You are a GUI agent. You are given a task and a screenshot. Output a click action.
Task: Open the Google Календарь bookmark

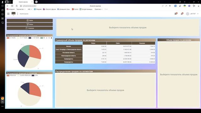click(x=86, y=9)
